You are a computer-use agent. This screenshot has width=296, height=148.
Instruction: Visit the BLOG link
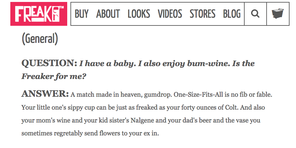click(x=232, y=14)
